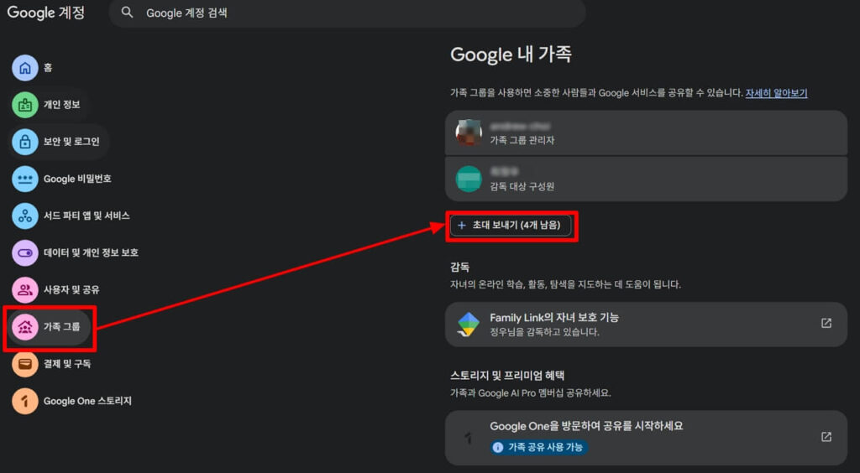Click the family group manager avatar
This screenshot has height=473, width=860.
click(x=469, y=133)
